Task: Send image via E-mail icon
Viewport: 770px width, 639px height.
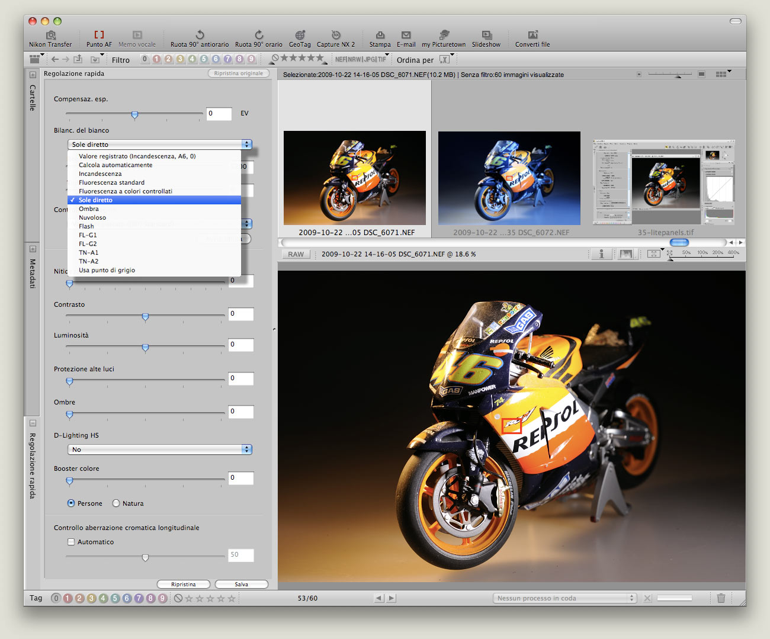Action: tap(406, 35)
